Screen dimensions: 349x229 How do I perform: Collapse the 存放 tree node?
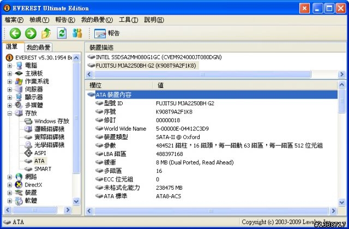click(10, 113)
